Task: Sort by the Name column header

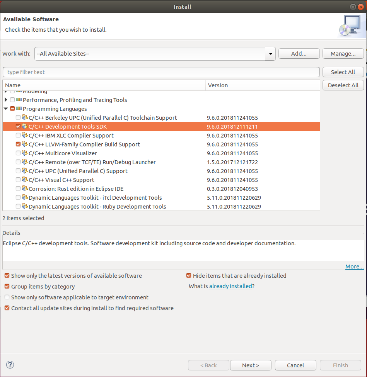Action: 104,85
